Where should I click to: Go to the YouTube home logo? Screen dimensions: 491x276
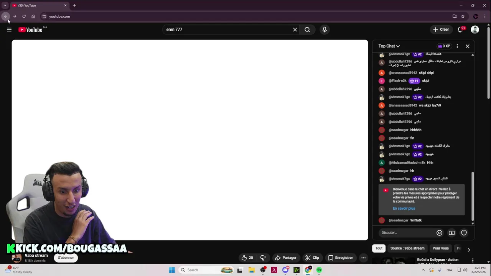(x=30, y=30)
